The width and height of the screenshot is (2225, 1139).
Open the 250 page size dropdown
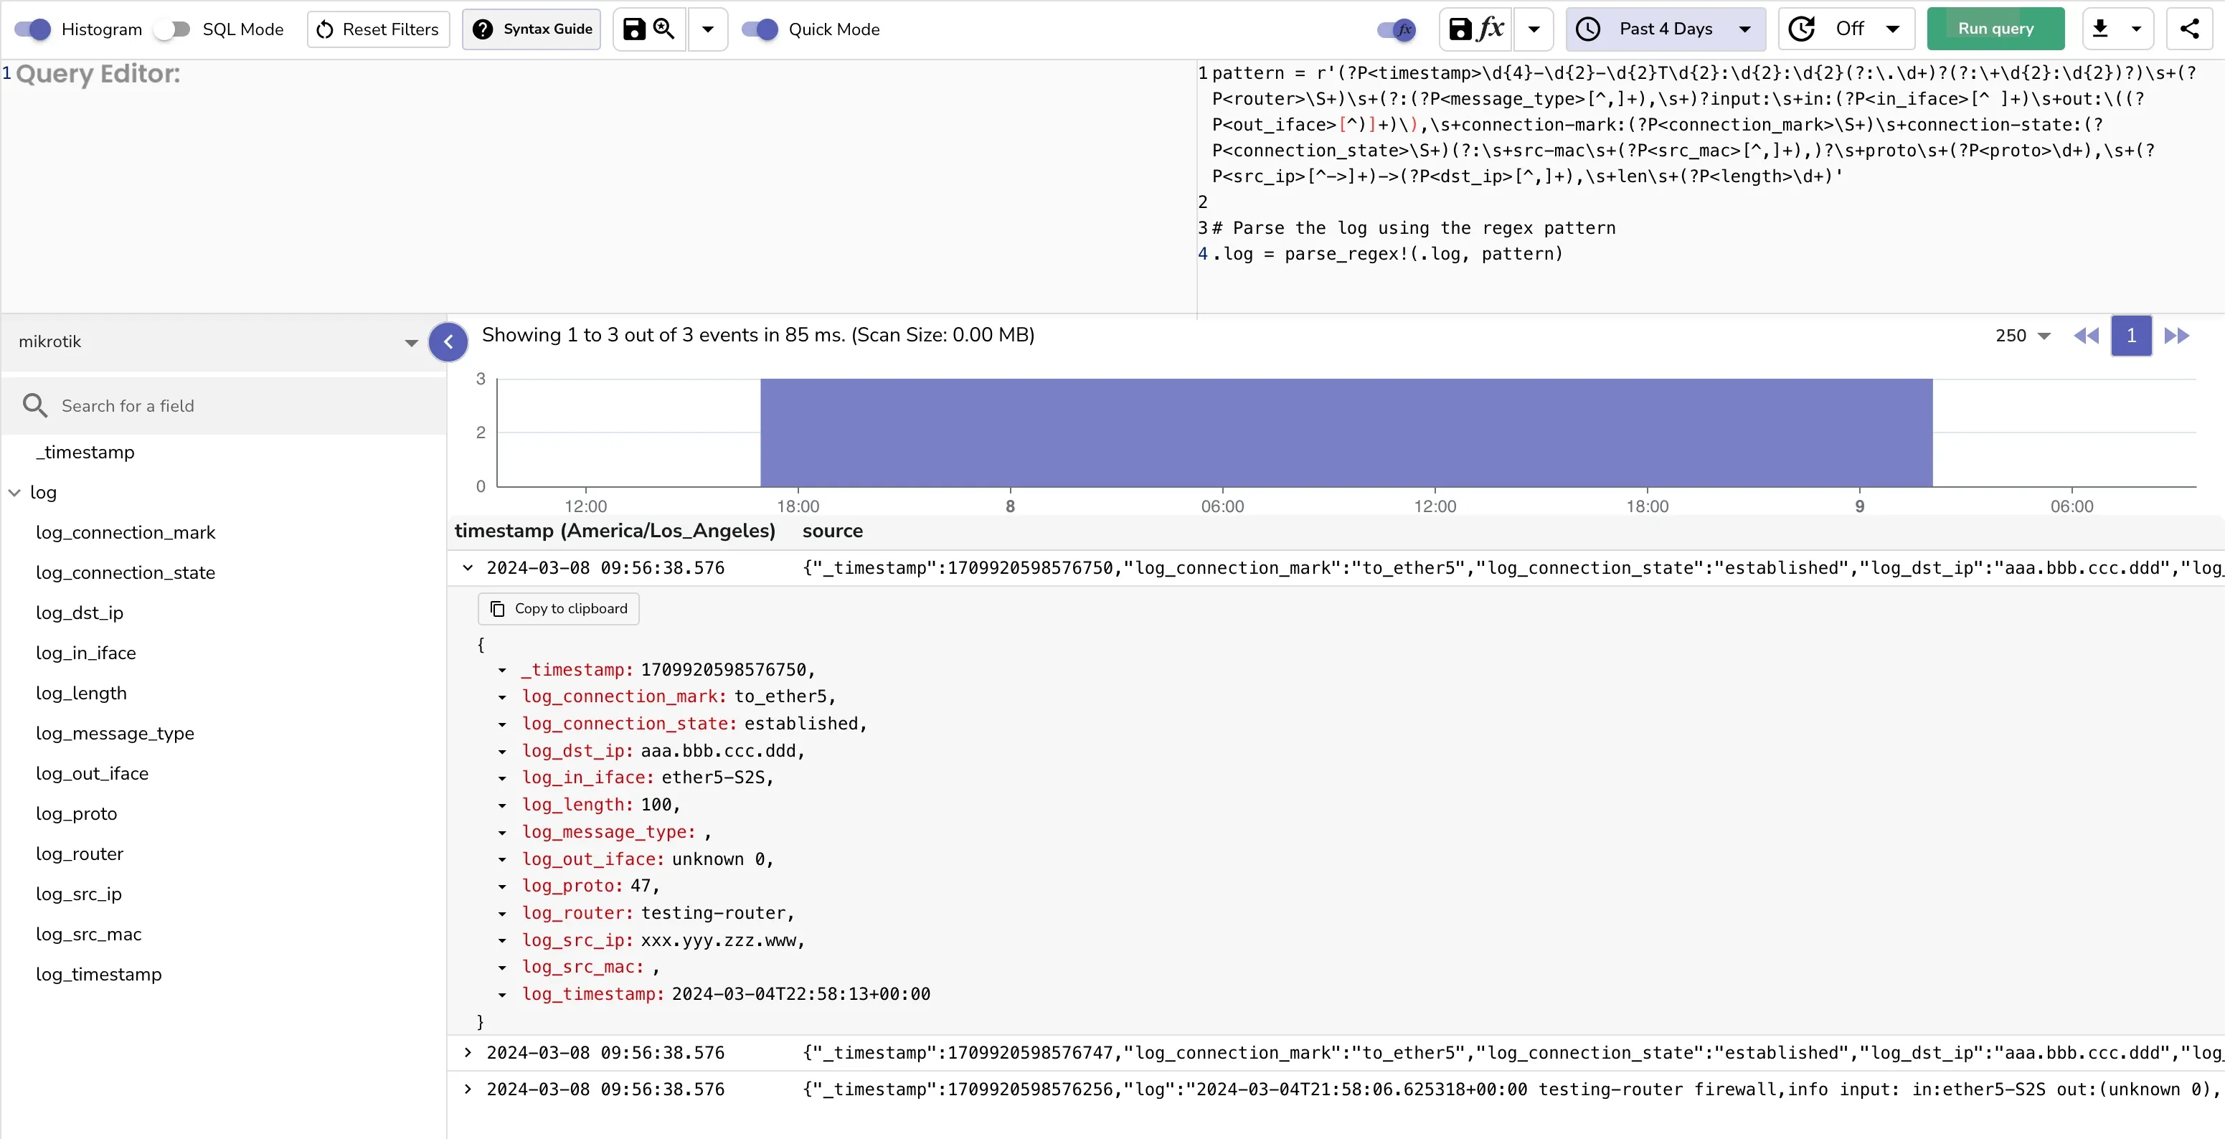(2021, 336)
